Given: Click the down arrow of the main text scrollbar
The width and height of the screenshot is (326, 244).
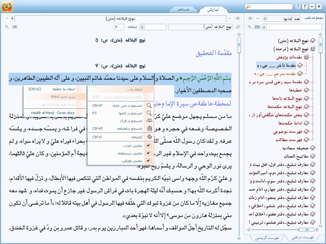Looking at the screenshot, I should pyautogui.click(x=239, y=239).
